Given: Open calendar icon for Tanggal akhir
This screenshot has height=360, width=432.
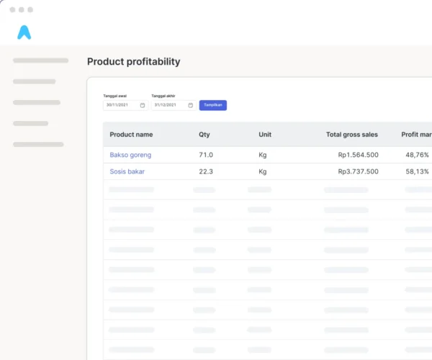Looking at the screenshot, I should point(190,105).
